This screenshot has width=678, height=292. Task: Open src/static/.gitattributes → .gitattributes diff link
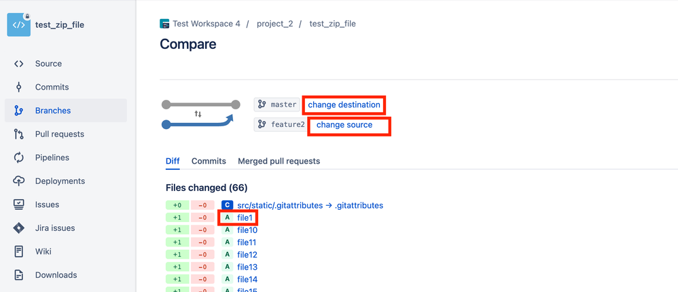click(x=310, y=205)
